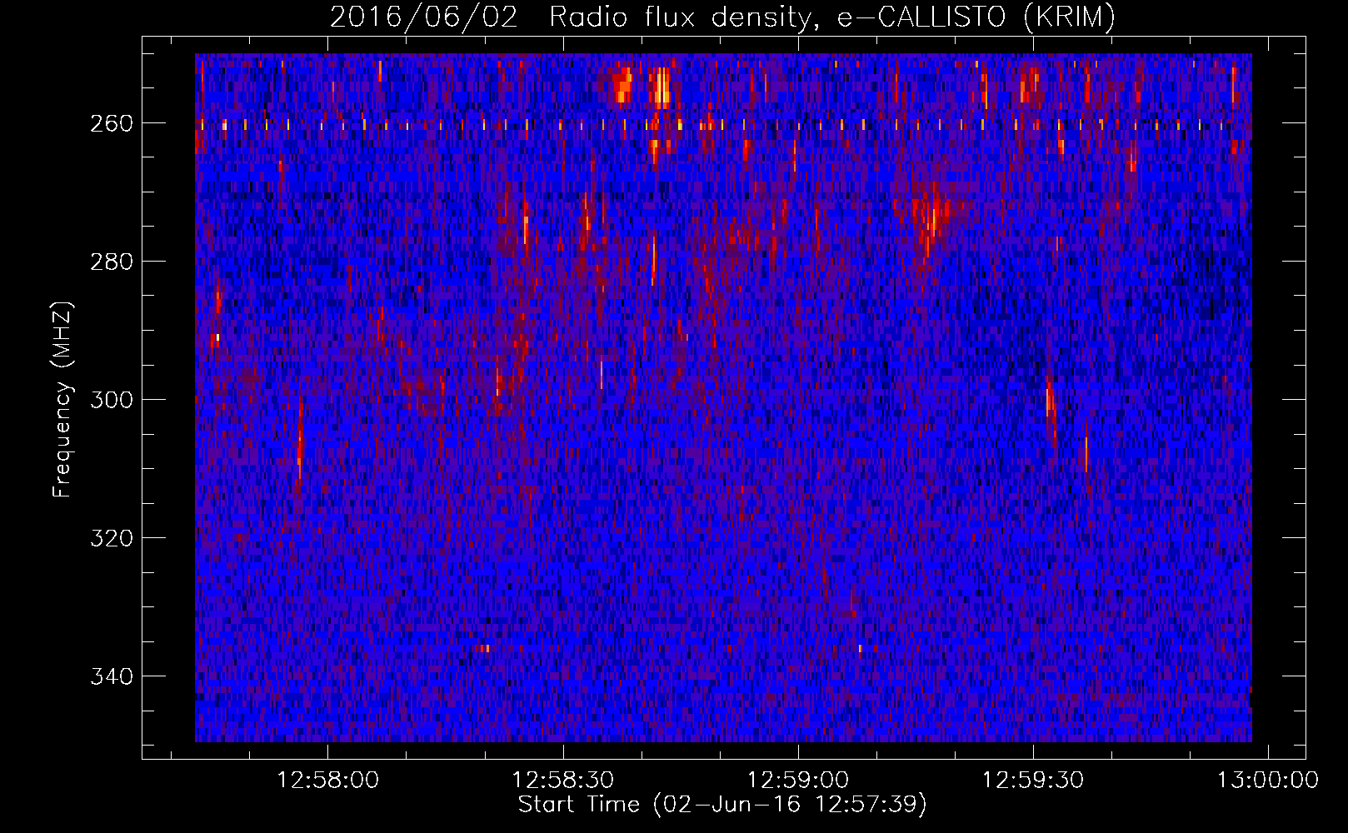Click the 300 frequency tick label
Screen dimensions: 1348x833
point(111,400)
